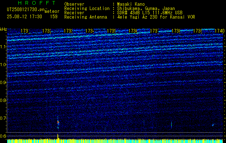Click the Receiver label
The height and width of the screenshot is (143, 226).
(x=74, y=13)
